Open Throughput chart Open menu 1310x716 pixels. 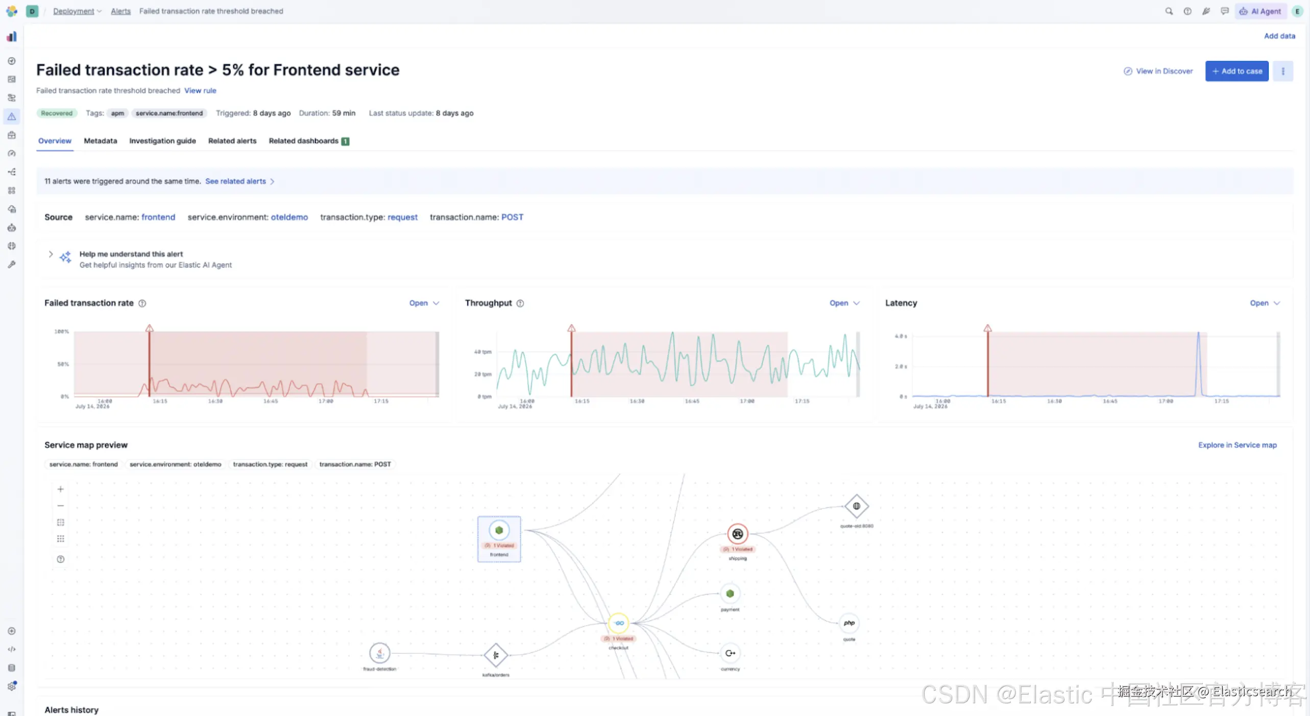(x=844, y=303)
